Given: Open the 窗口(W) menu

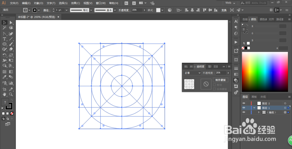Looking at the screenshot, I should click(x=100, y=3).
